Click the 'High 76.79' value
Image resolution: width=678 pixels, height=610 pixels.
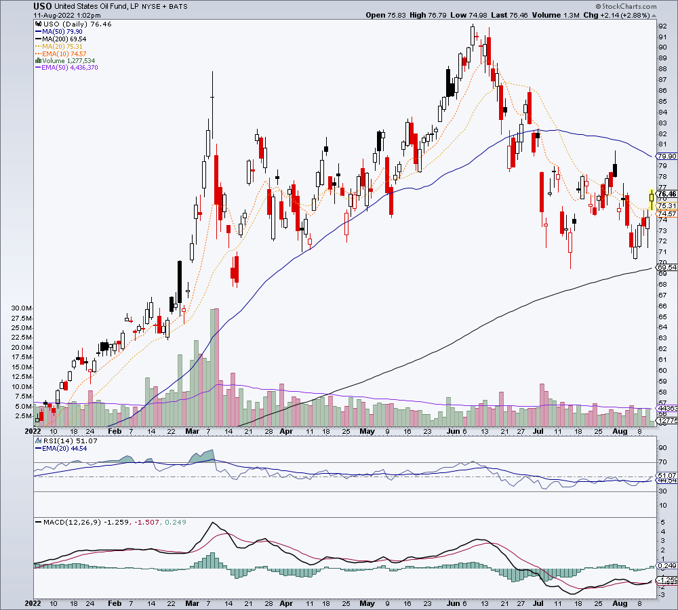(428, 15)
